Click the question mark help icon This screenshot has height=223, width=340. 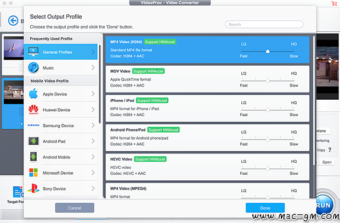pyautogui.click(x=330, y=150)
